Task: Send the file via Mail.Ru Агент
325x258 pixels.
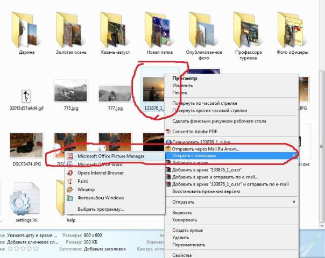Action: 206,148
